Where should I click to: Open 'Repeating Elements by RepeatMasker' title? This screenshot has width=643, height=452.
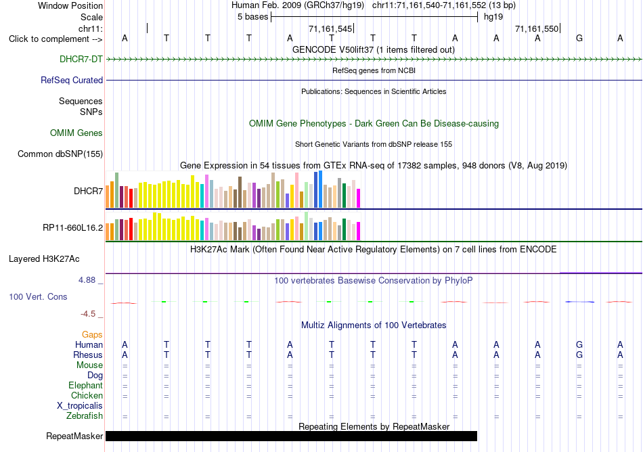tap(374, 426)
